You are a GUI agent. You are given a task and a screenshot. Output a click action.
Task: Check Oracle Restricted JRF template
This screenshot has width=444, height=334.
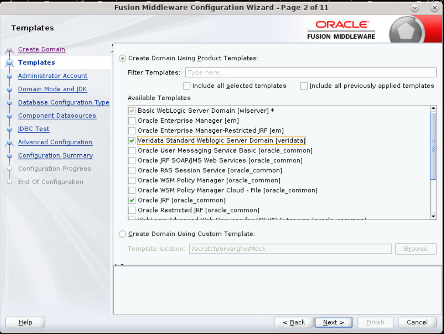point(132,210)
